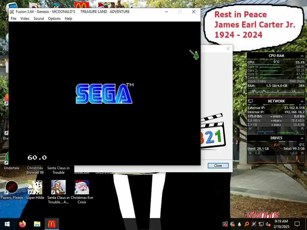
Task: Open the clock showing 9:19 AM
Action: tap(281, 224)
